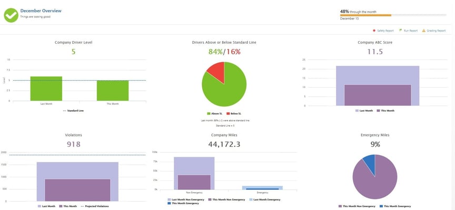
Task: Toggle the Below SL legend entry
Action: 234,113
